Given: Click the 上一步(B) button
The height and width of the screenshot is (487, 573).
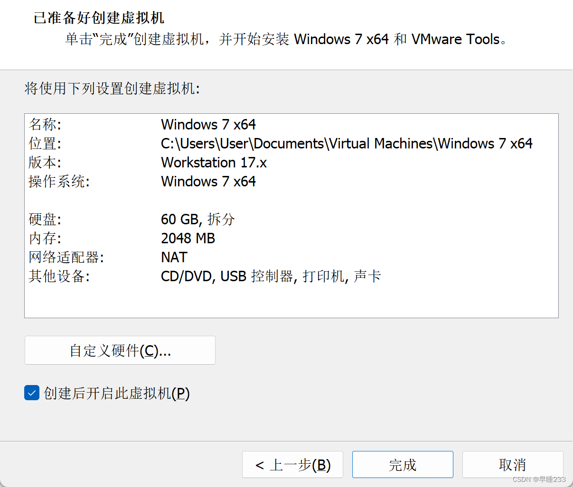Looking at the screenshot, I should pyautogui.click(x=292, y=465).
